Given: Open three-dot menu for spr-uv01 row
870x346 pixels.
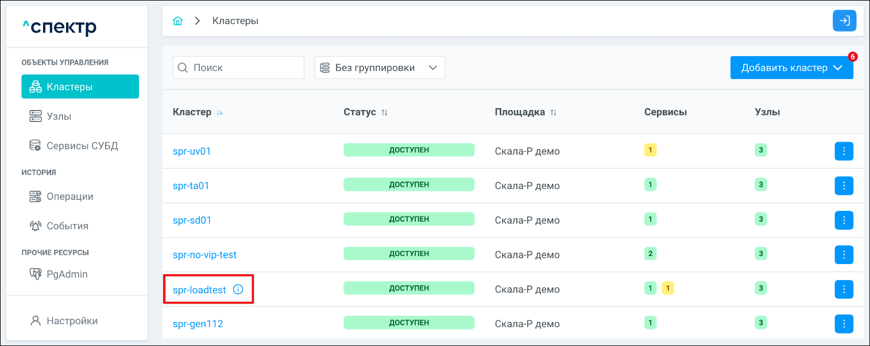Looking at the screenshot, I should click(x=844, y=151).
